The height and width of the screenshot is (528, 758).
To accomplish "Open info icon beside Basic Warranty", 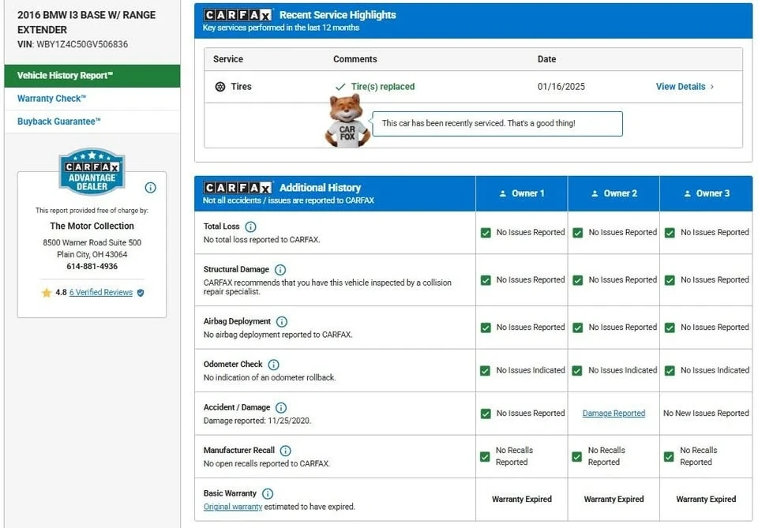I will tap(268, 494).
